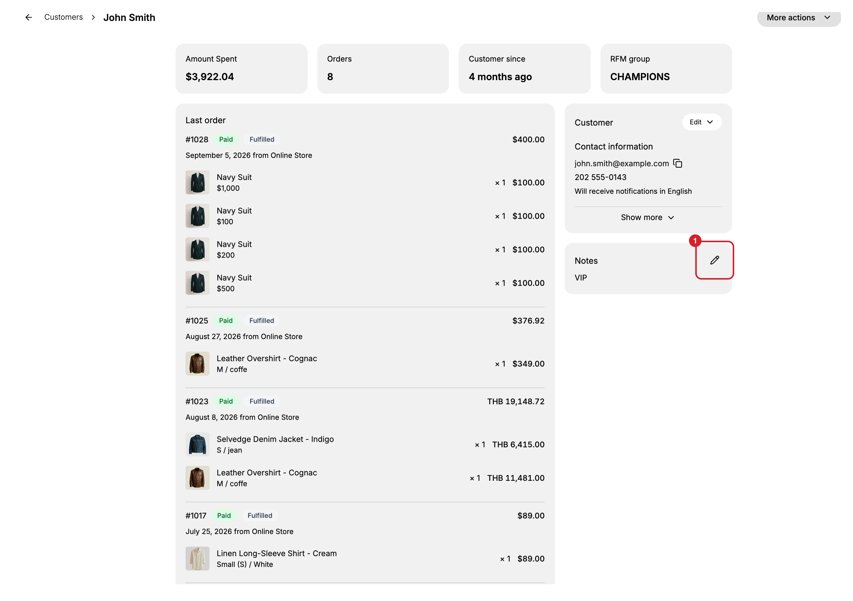Click the Paid badge on order #1028
The width and height of the screenshot is (853, 601).
coord(226,140)
